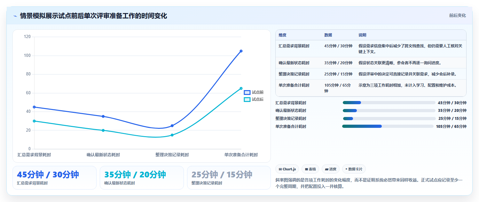Click the 试点后 point at 单次准备合计耗时
479x202 pixels.
coord(241,88)
